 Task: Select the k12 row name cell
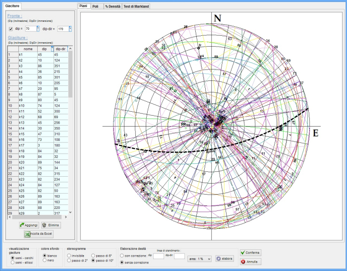tap(28, 117)
